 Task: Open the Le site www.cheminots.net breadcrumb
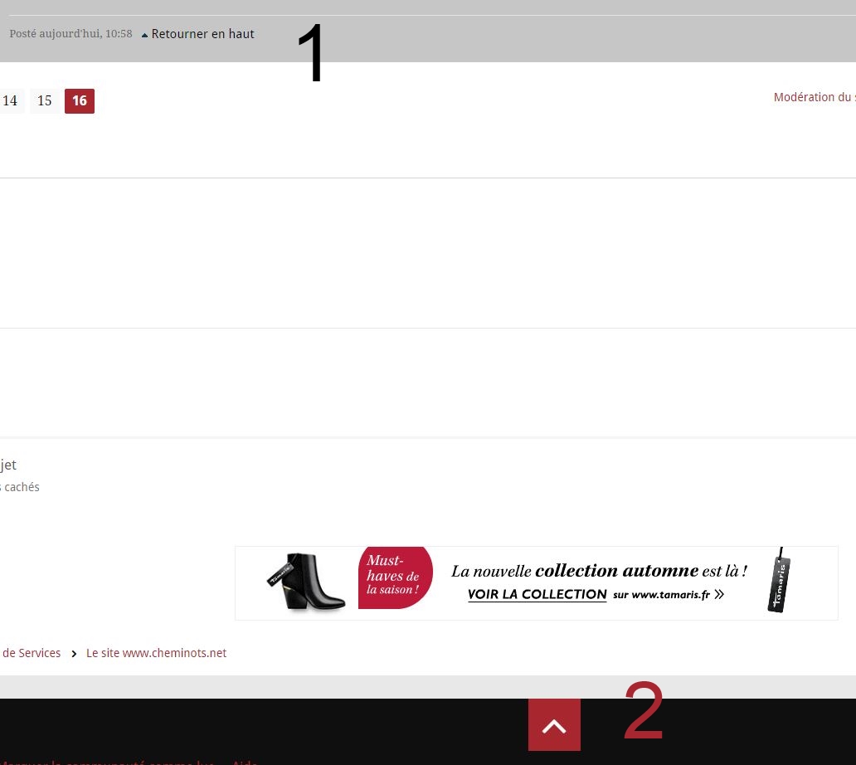pos(156,653)
